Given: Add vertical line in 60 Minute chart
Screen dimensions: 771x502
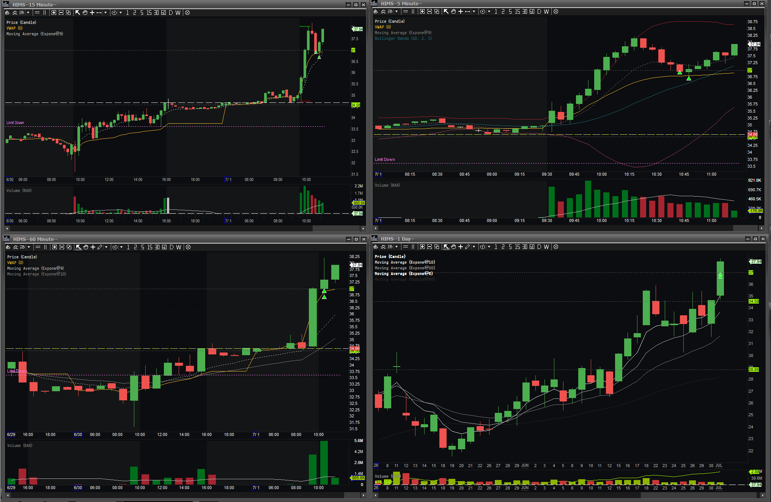Looking at the screenshot, I should [x=45, y=247].
